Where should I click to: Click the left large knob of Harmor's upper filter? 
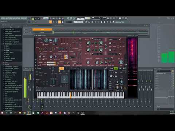click(88, 43)
